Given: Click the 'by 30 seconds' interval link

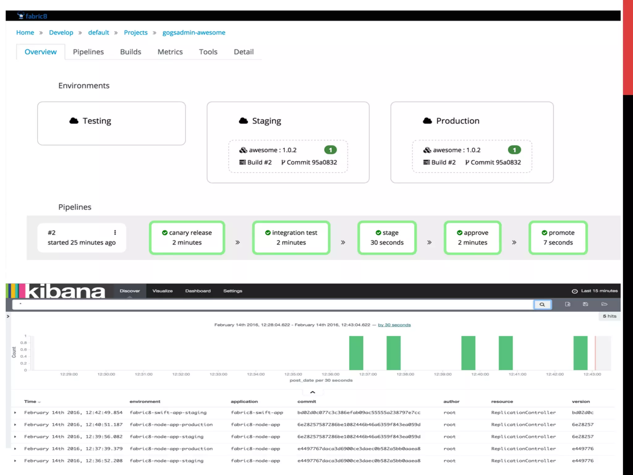Looking at the screenshot, I should [394, 325].
